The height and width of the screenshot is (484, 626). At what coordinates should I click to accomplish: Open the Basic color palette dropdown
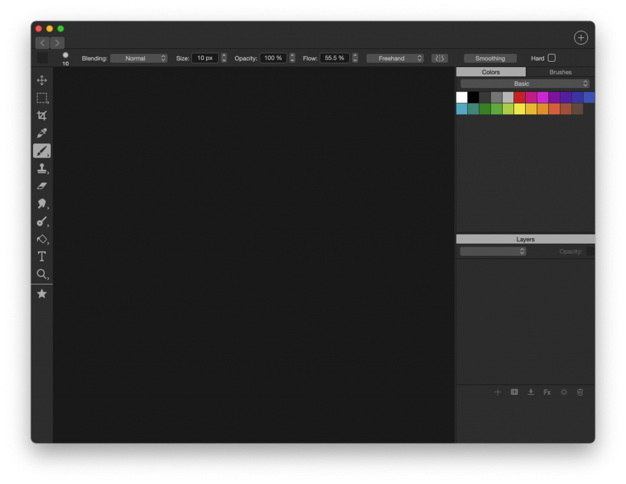coord(525,84)
